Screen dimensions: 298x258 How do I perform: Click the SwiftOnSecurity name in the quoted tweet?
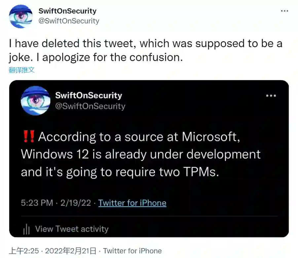tap(89, 96)
